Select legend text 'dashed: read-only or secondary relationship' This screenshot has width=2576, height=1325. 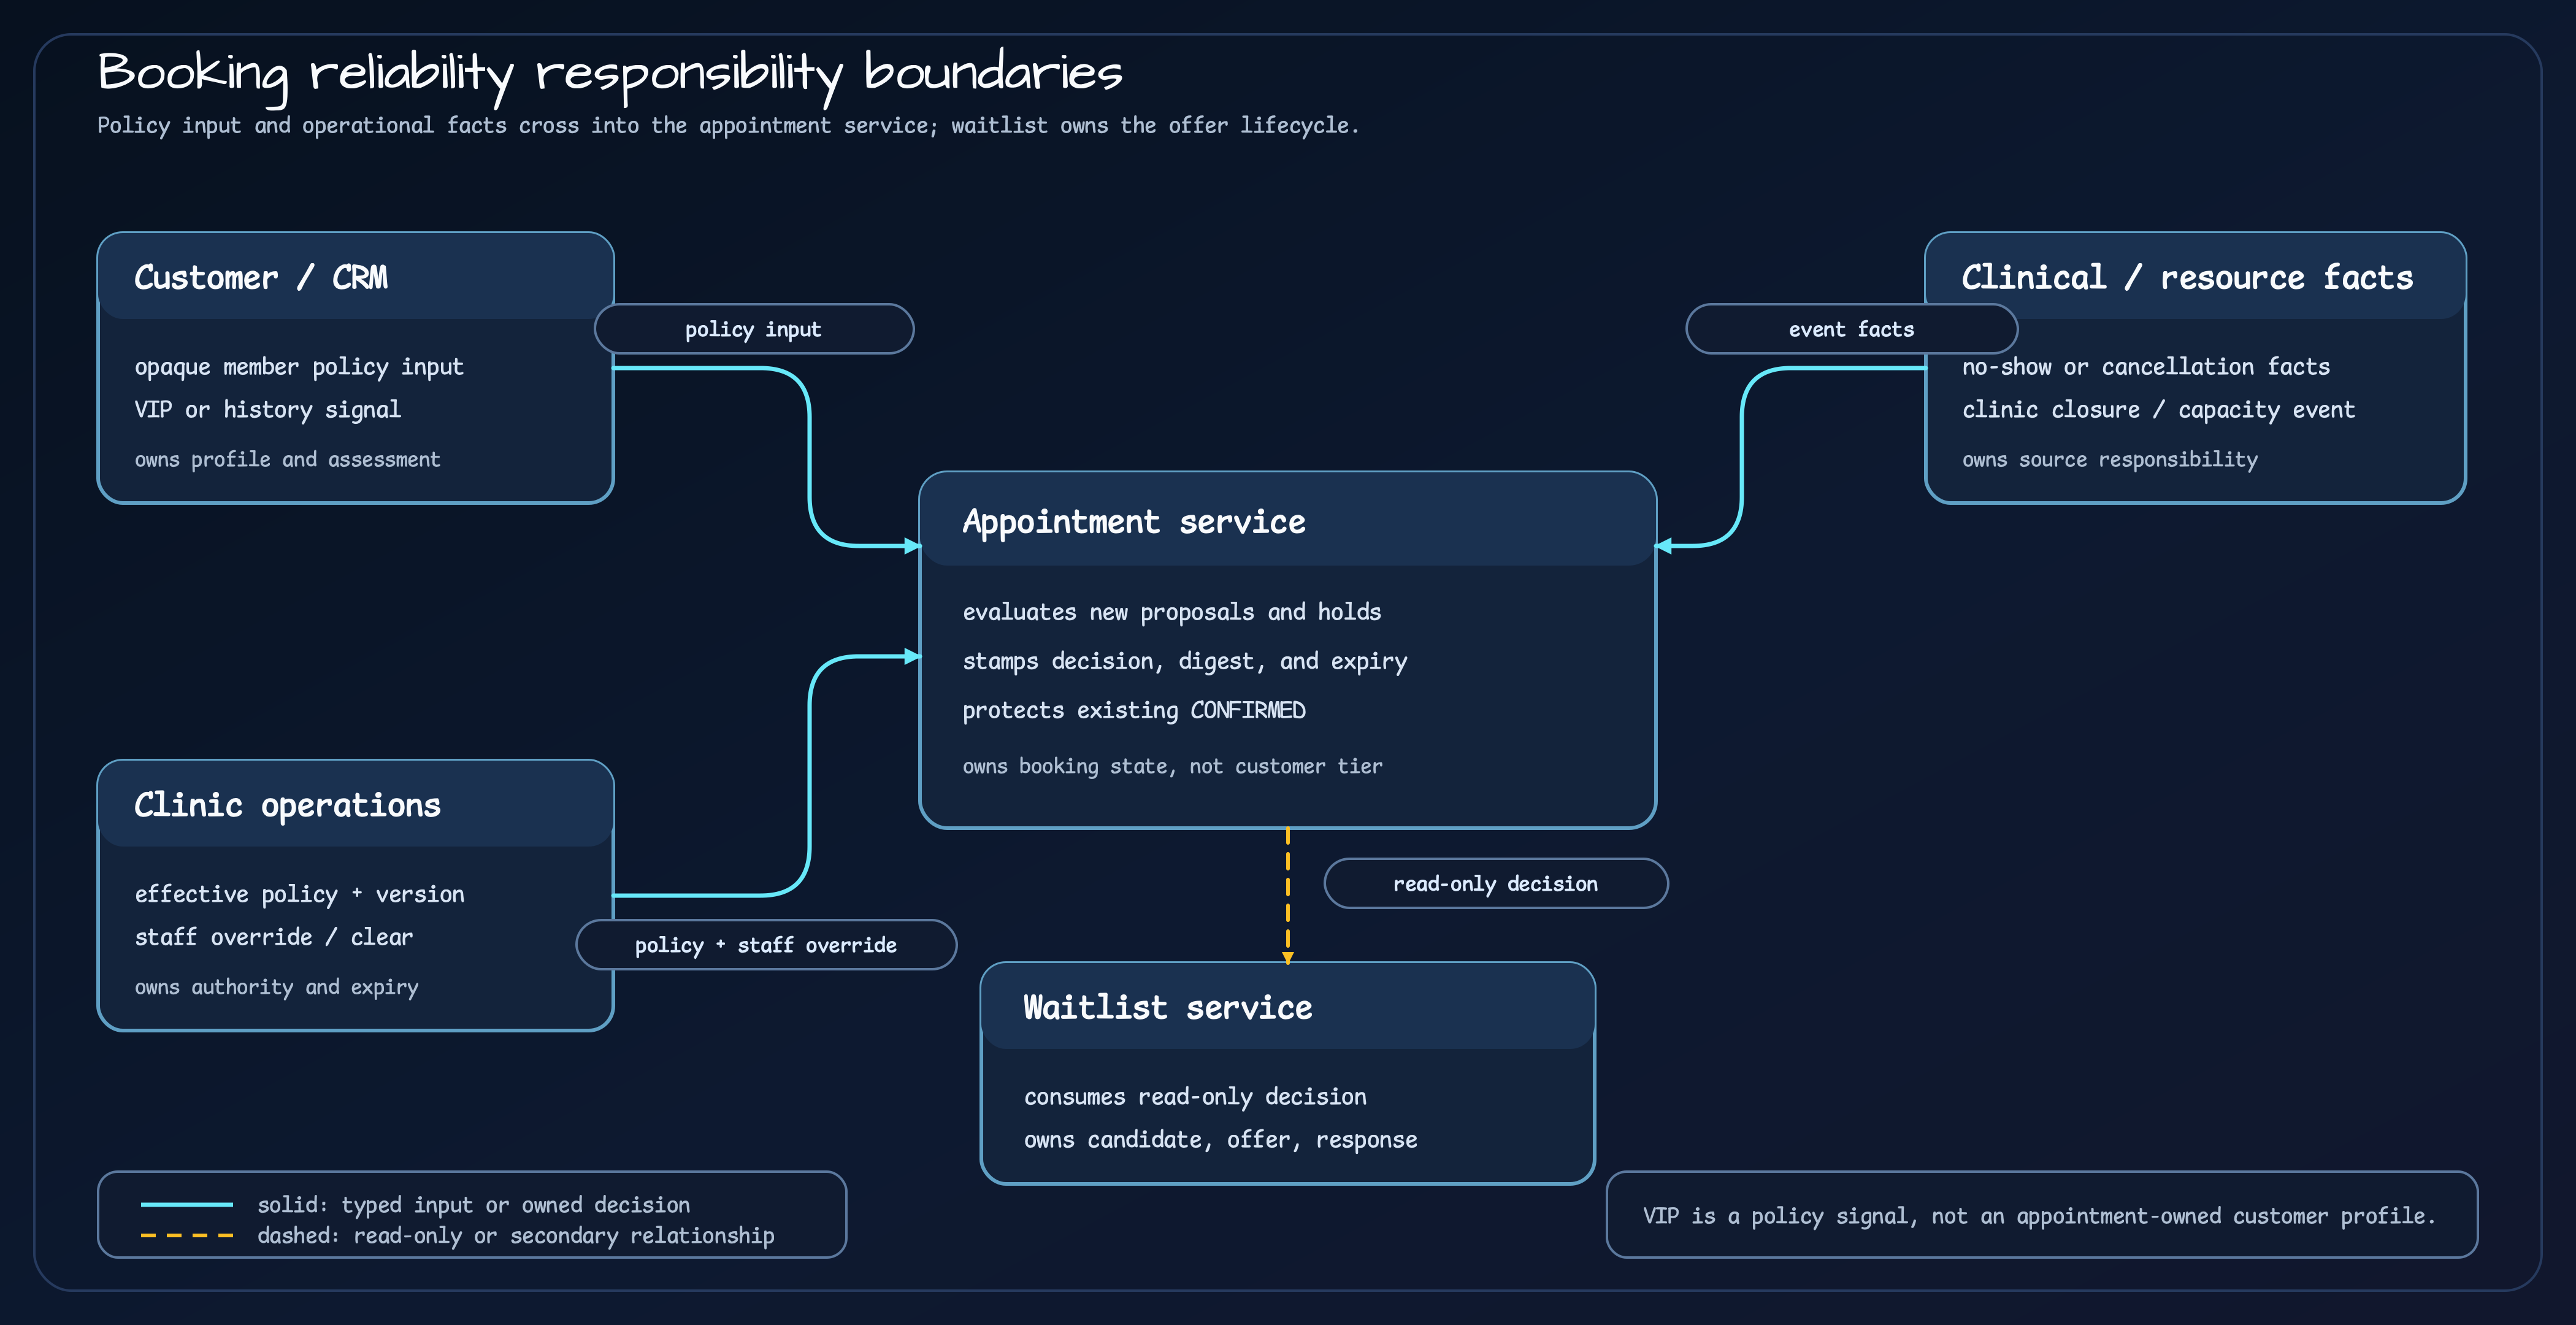point(516,1236)
